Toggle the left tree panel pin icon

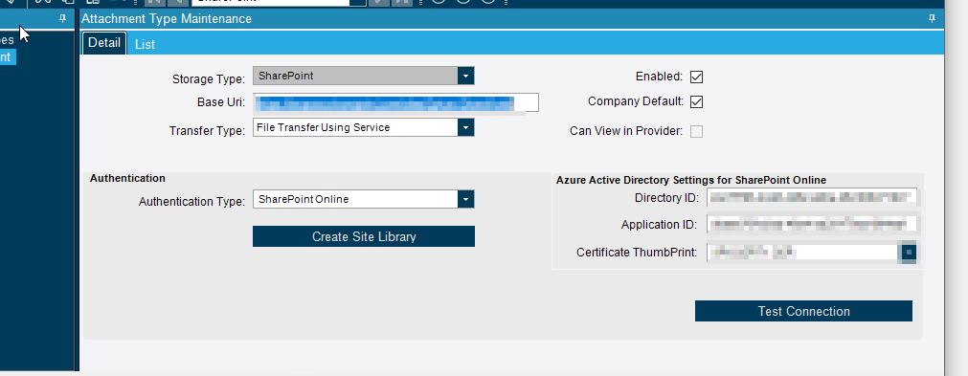pos(62,19)
